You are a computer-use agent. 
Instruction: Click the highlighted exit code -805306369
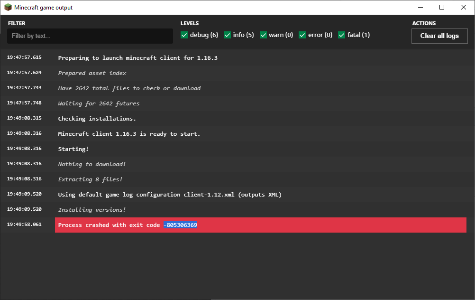[x=181, y=225]
